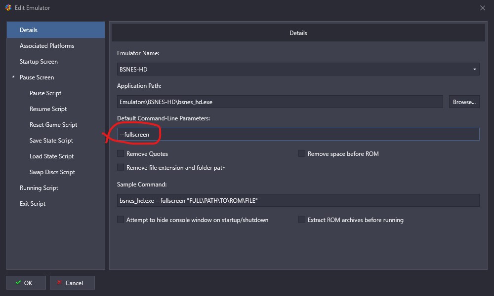This screenshot has width=494, height=296.
Task: Click the Default Command-Line Parameters field
Action: 298,134
